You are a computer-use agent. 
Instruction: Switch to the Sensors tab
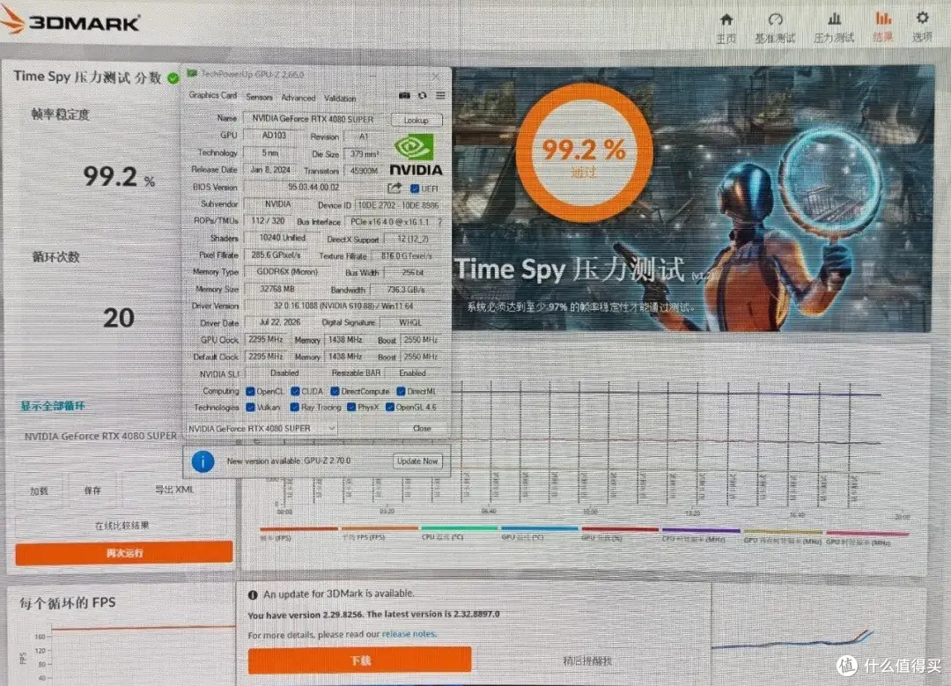click(x=259, y=97)
